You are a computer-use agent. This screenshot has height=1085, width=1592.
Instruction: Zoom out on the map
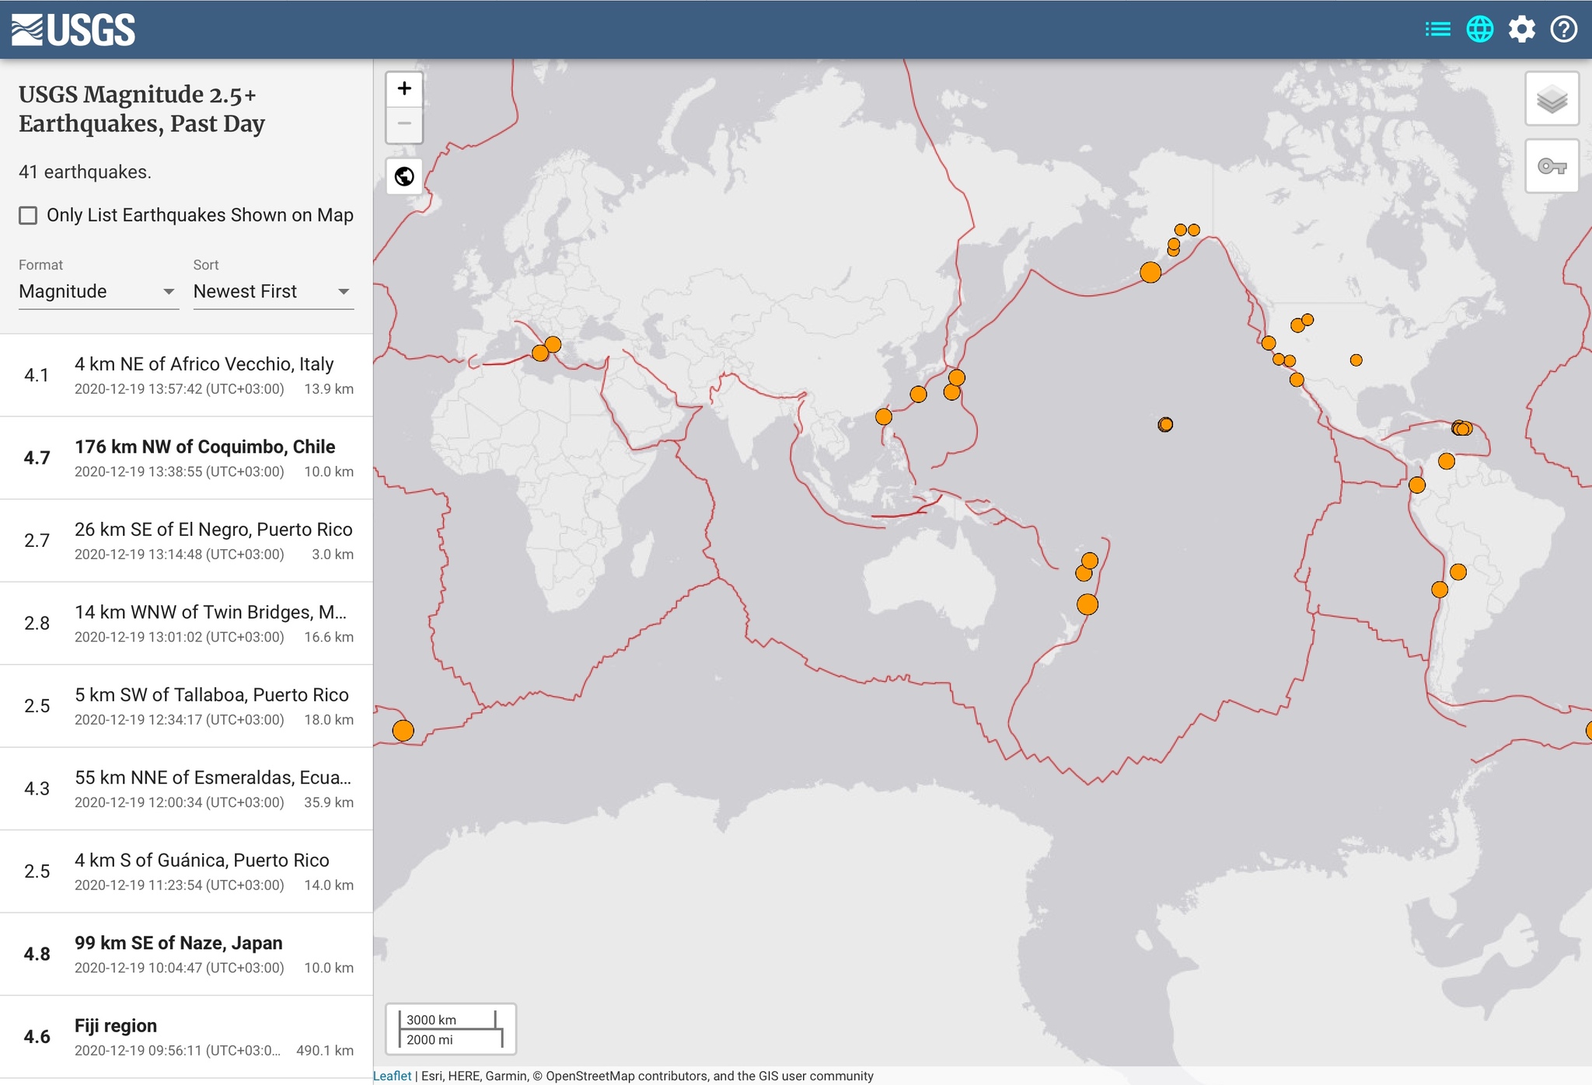[404, 123]
